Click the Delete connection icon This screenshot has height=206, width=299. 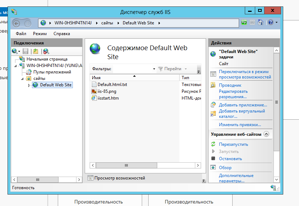[46, 51]
